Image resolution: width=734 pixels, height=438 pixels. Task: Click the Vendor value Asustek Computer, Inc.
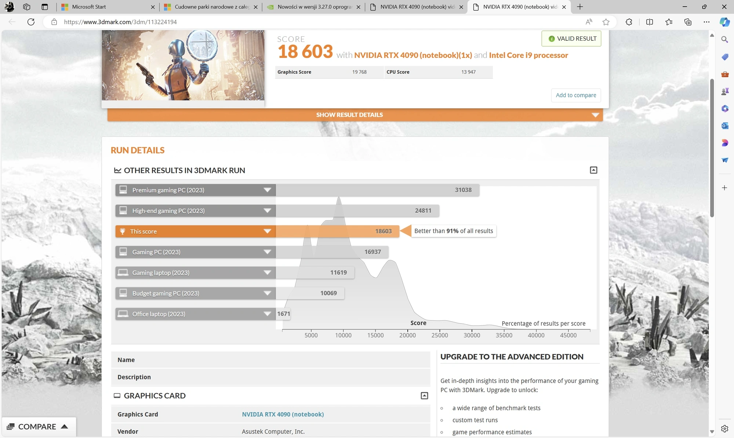coord(273,431)
